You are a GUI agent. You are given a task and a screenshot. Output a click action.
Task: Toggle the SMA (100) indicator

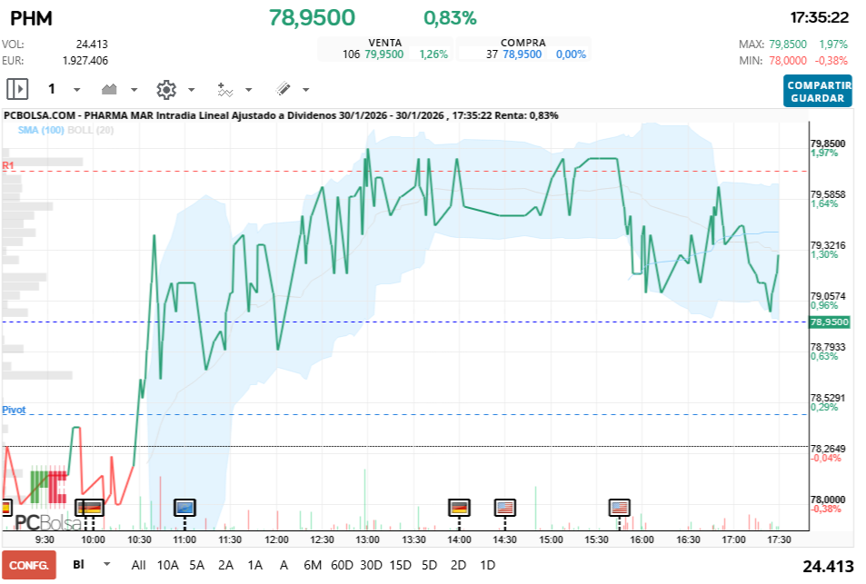point(40,131)
